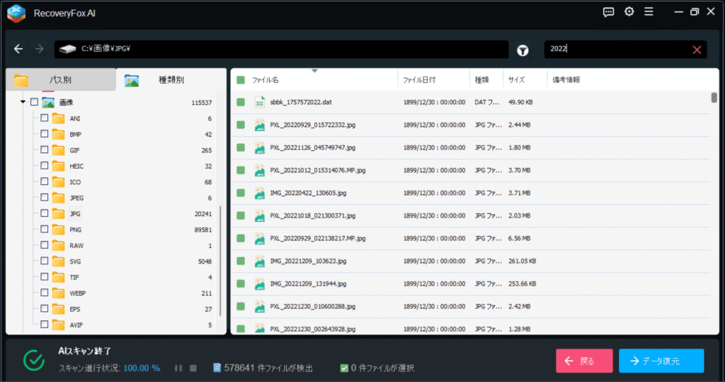
Task: Click the データ復元 button
Action: click(661, 361)
